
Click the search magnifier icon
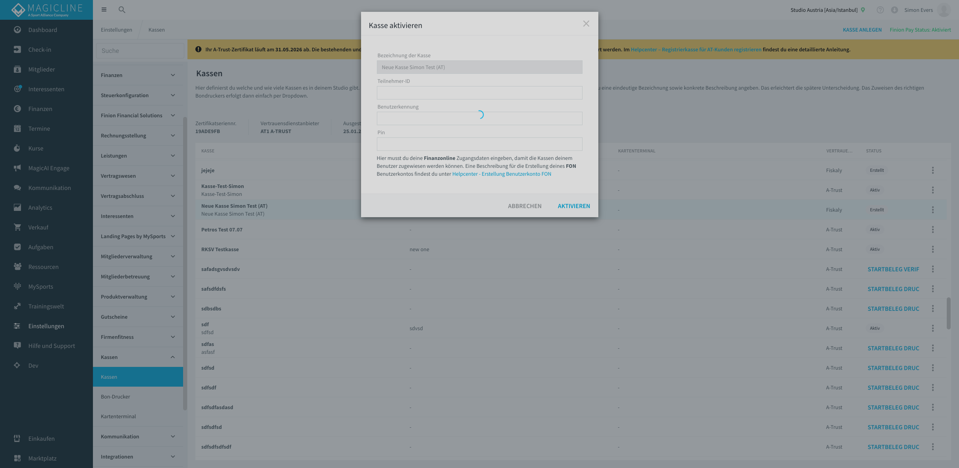click(122, 9)
